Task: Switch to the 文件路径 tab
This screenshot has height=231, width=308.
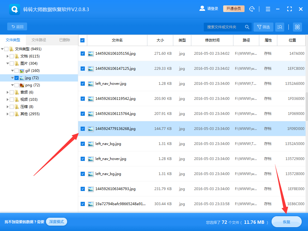Action: pos(39,40)
